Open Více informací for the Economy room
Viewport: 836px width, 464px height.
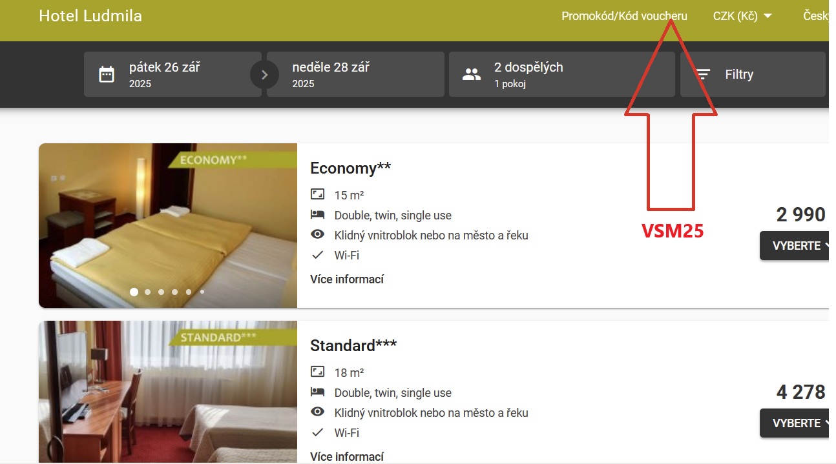(347, 279)
